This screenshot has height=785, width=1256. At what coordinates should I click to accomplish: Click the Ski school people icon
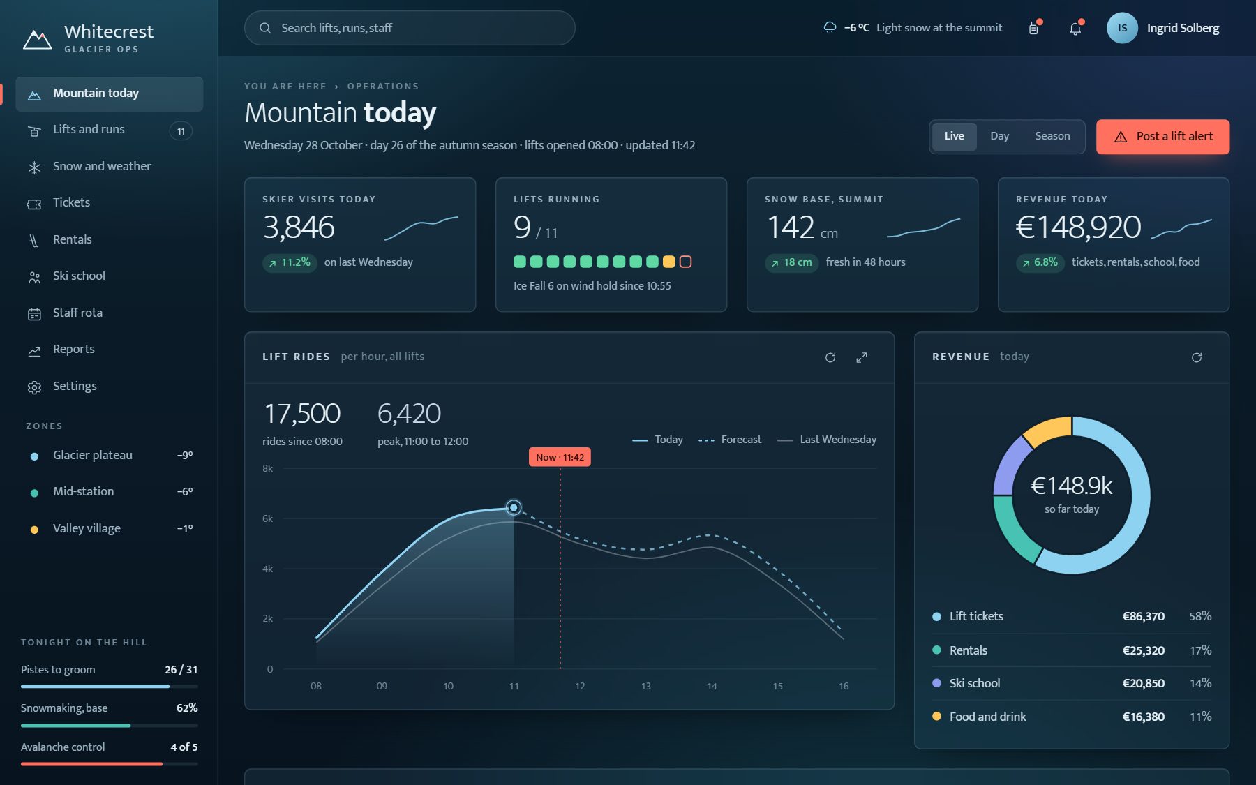34,277
